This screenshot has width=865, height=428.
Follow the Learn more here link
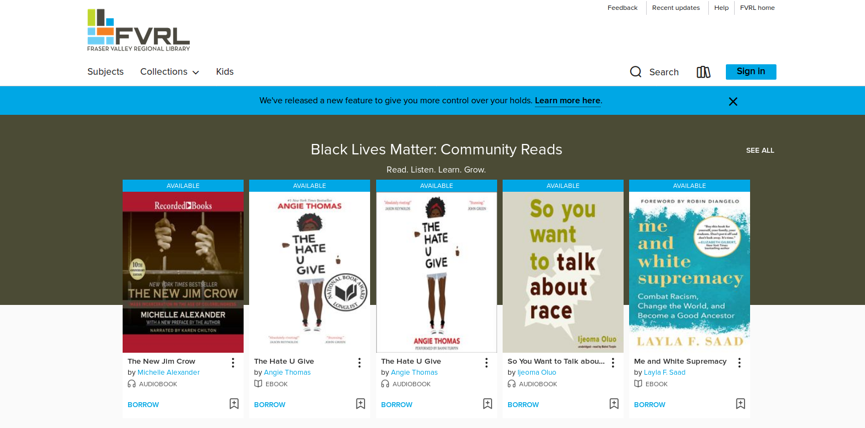pos(568,101)
